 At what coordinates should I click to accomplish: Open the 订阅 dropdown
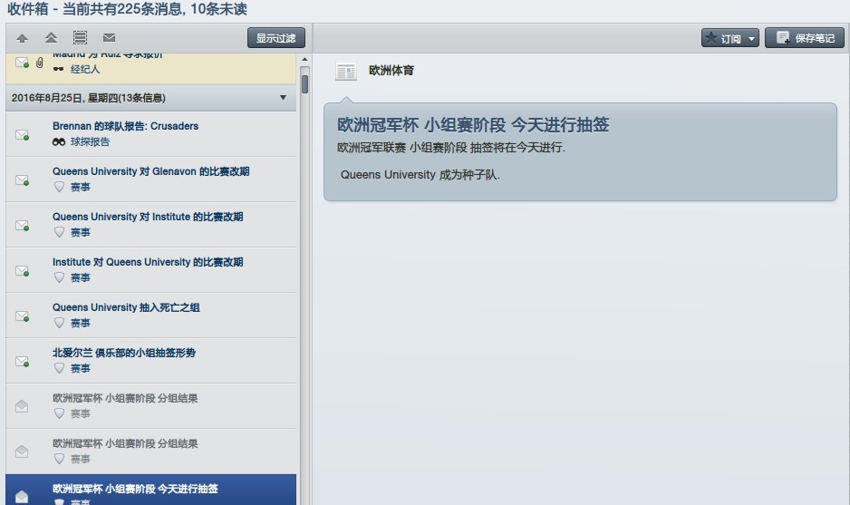(x=730, y=38)
